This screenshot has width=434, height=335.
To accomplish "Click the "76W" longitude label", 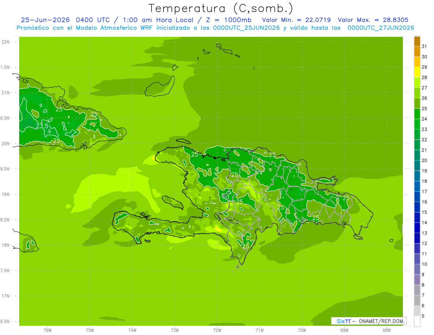I will click(47, 330).
